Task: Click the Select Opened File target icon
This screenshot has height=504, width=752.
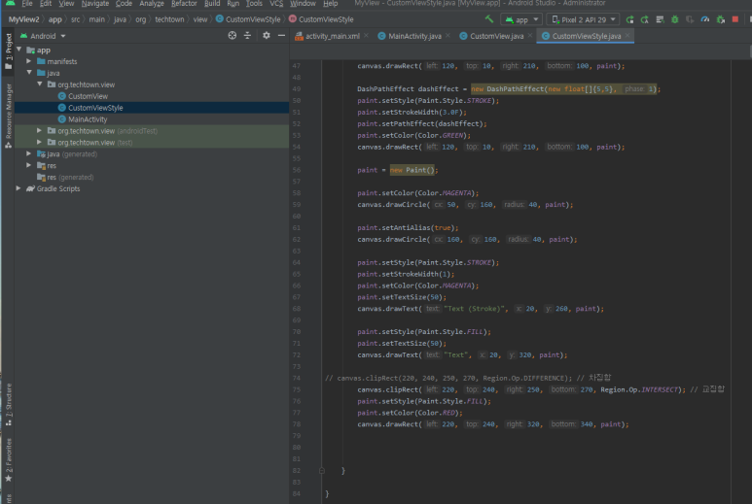Action: pyautogui.click(x=233, y=35)
